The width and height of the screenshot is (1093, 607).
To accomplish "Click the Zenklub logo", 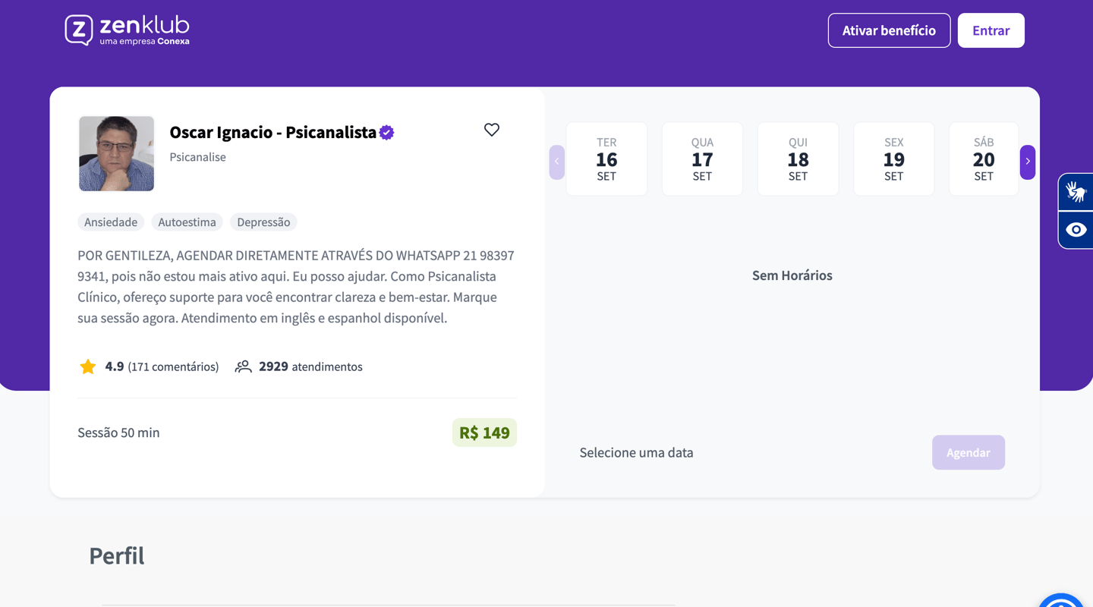I will click(127, 30).
